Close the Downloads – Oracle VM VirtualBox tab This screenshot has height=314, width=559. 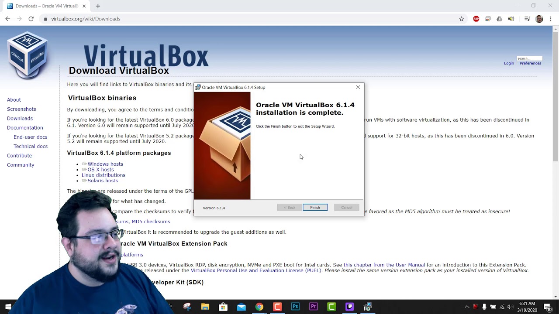(84, 6)
